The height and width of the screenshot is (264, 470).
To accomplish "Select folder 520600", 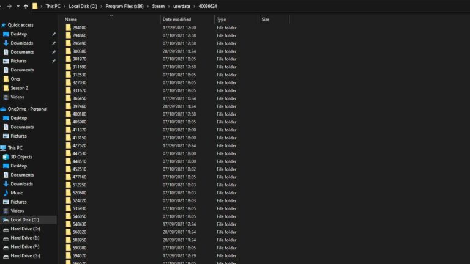I will coord(80,193).
